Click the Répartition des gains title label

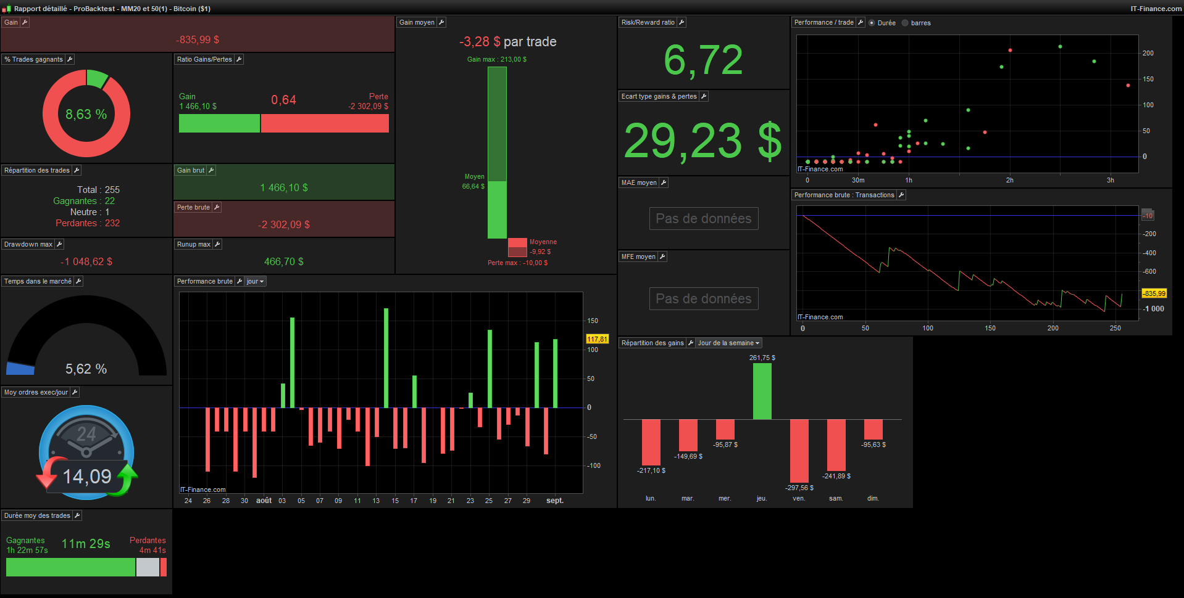pos(652,343)
